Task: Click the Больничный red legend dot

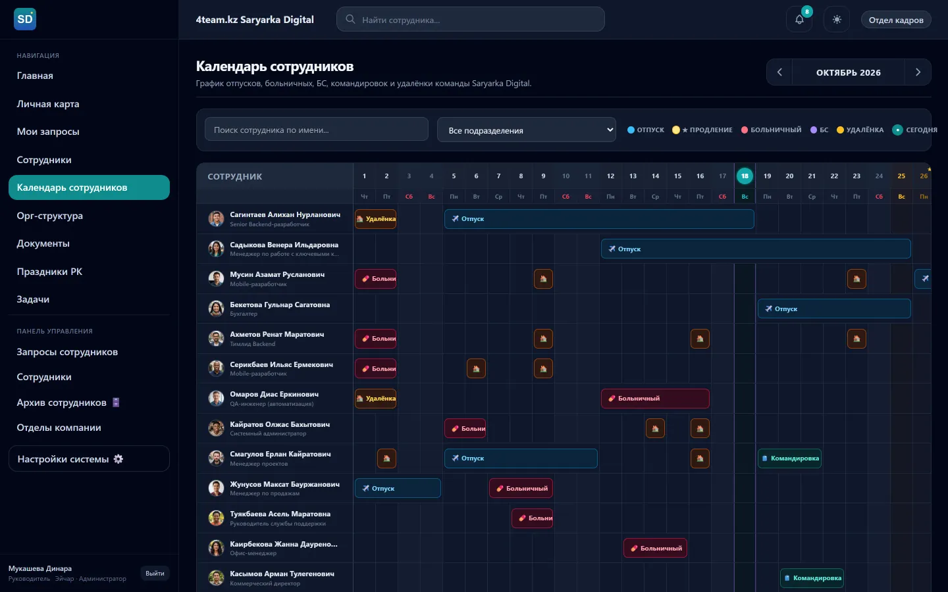Action: 745,130
